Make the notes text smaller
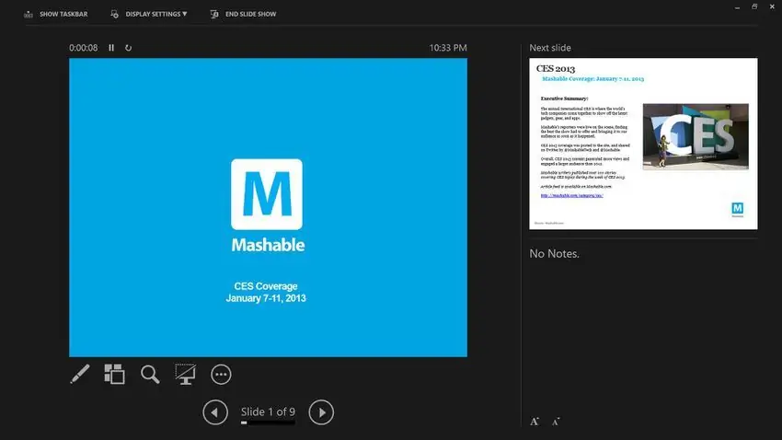The height and width of the screenshot is (440, 782). (556, 422)
